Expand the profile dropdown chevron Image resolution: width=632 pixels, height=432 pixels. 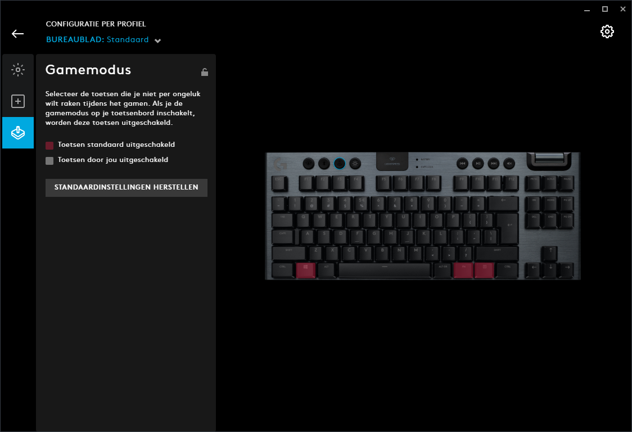(157, 40)
